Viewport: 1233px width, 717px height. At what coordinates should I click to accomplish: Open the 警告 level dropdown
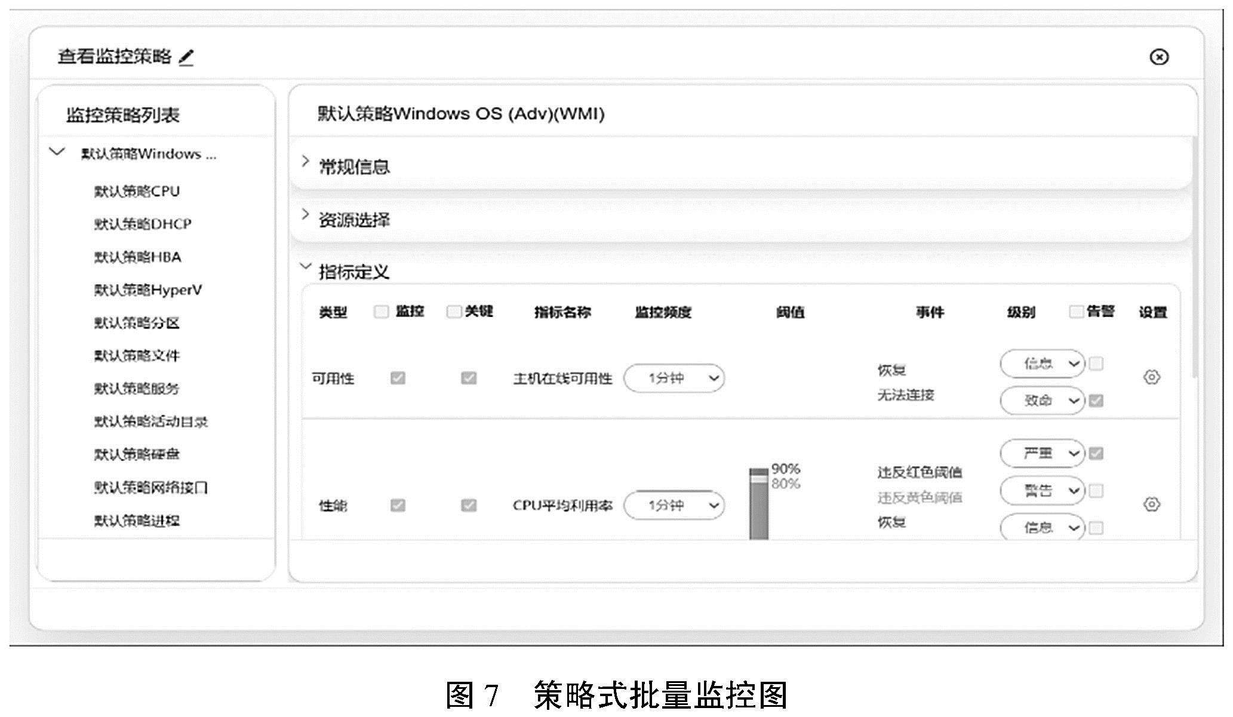tap(1043, 491)
